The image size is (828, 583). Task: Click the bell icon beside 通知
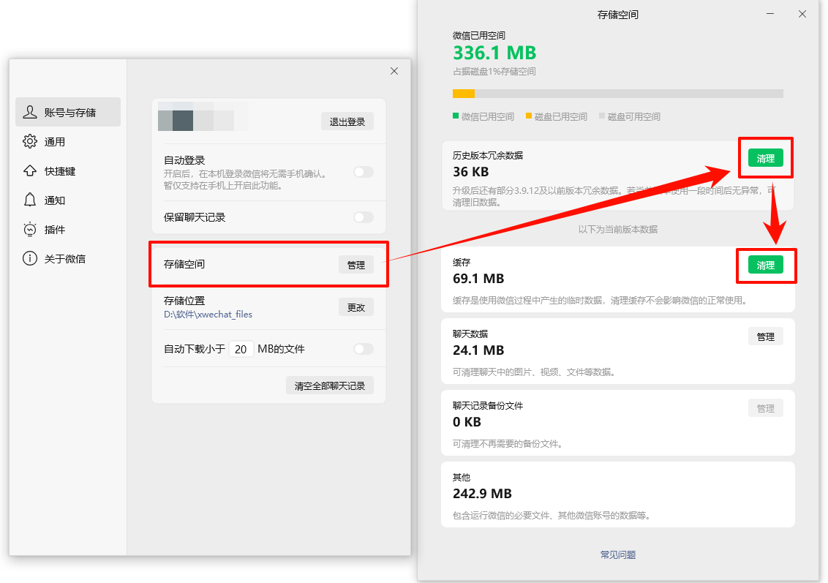click(30, 200)
